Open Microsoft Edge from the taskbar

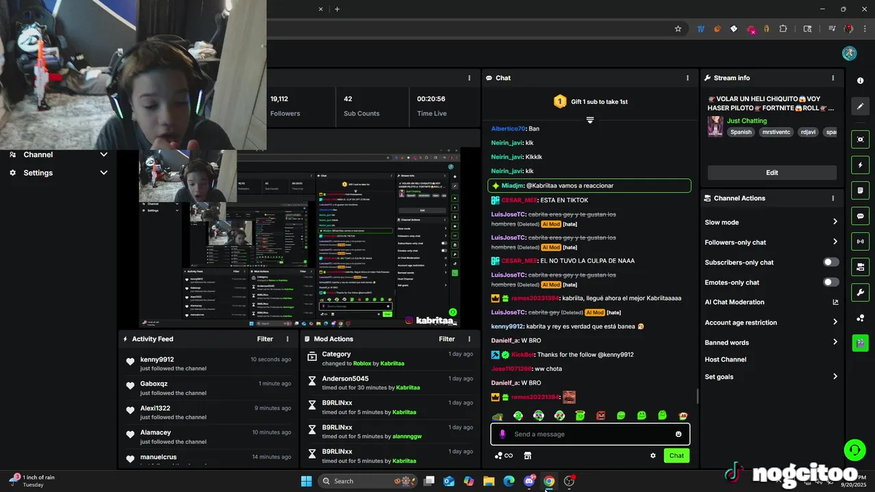[509, 481]
